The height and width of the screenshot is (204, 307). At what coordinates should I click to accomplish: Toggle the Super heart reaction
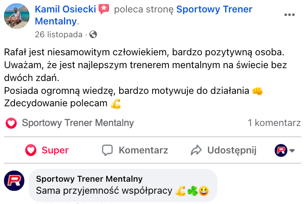[x=47, y=150]
